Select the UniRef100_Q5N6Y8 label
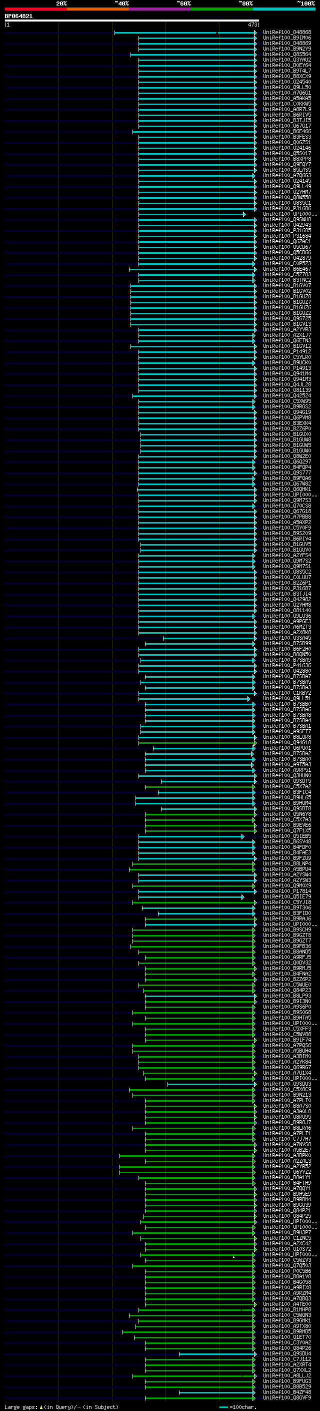The height and width of the screenshot is (1411, 320). [x=287, y=814]
